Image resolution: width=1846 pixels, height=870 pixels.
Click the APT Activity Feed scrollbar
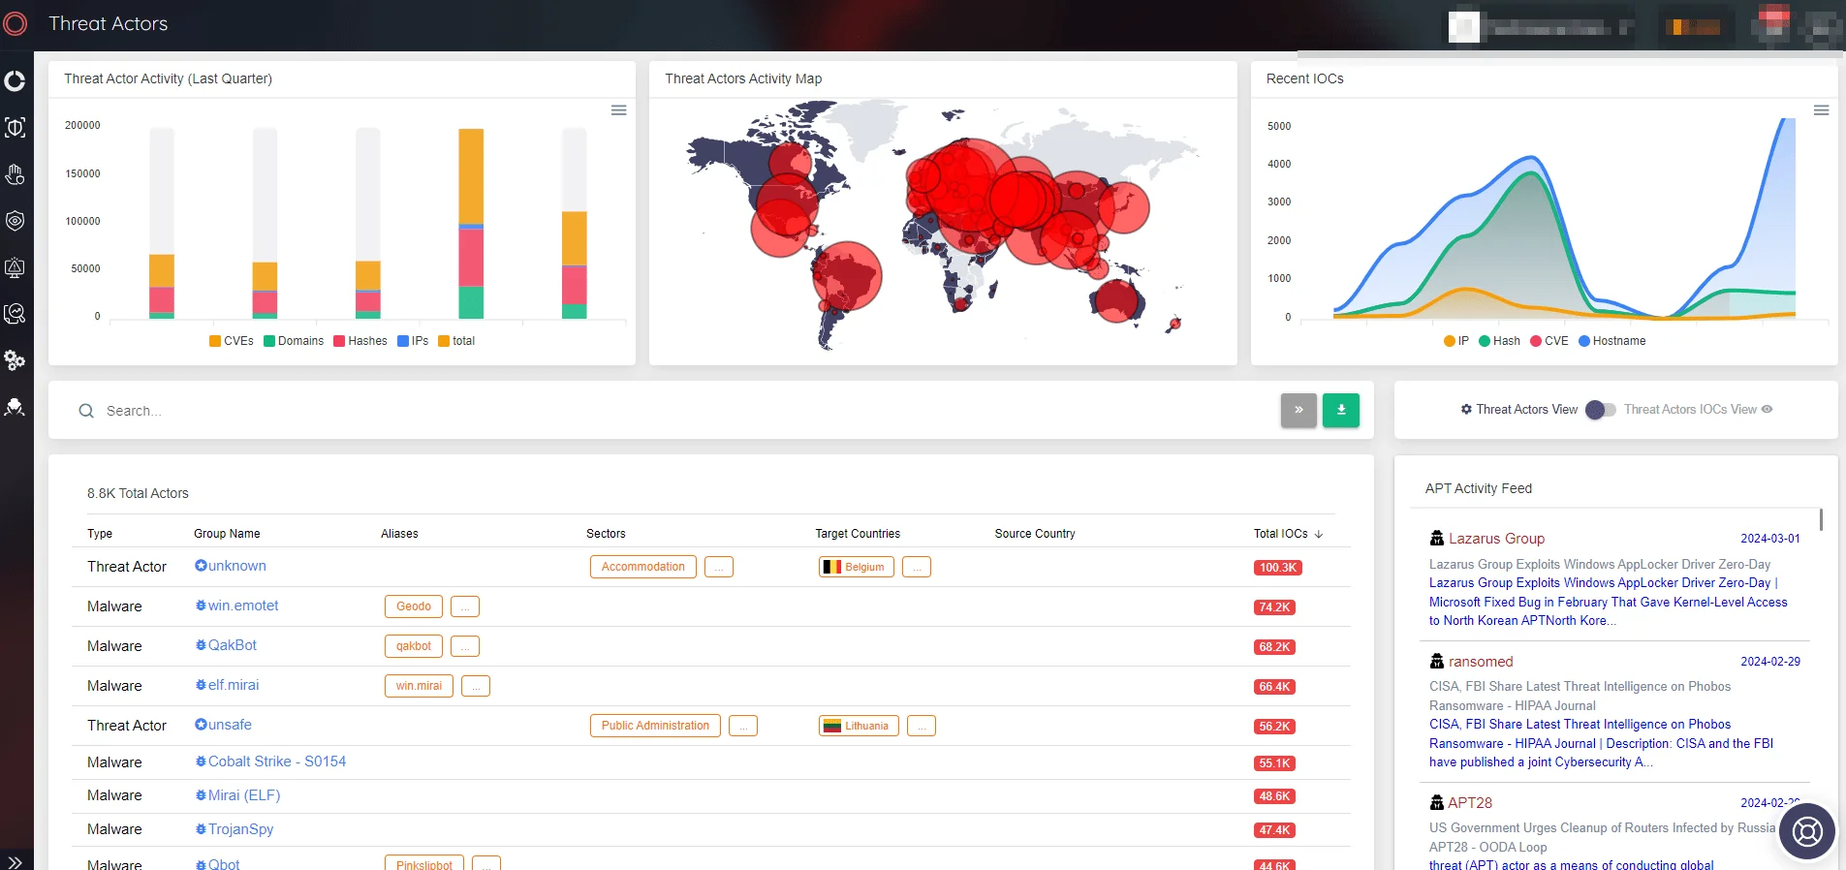(x=1821, y=520)
